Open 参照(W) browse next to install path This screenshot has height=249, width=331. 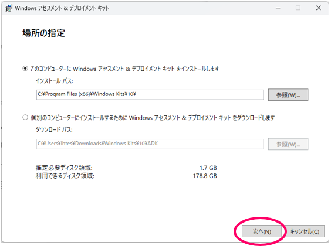288,95
